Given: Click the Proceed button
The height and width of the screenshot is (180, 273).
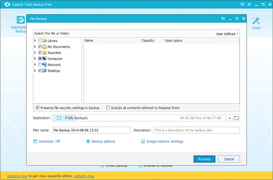Looking at the screenshot, I should point(204,159).
